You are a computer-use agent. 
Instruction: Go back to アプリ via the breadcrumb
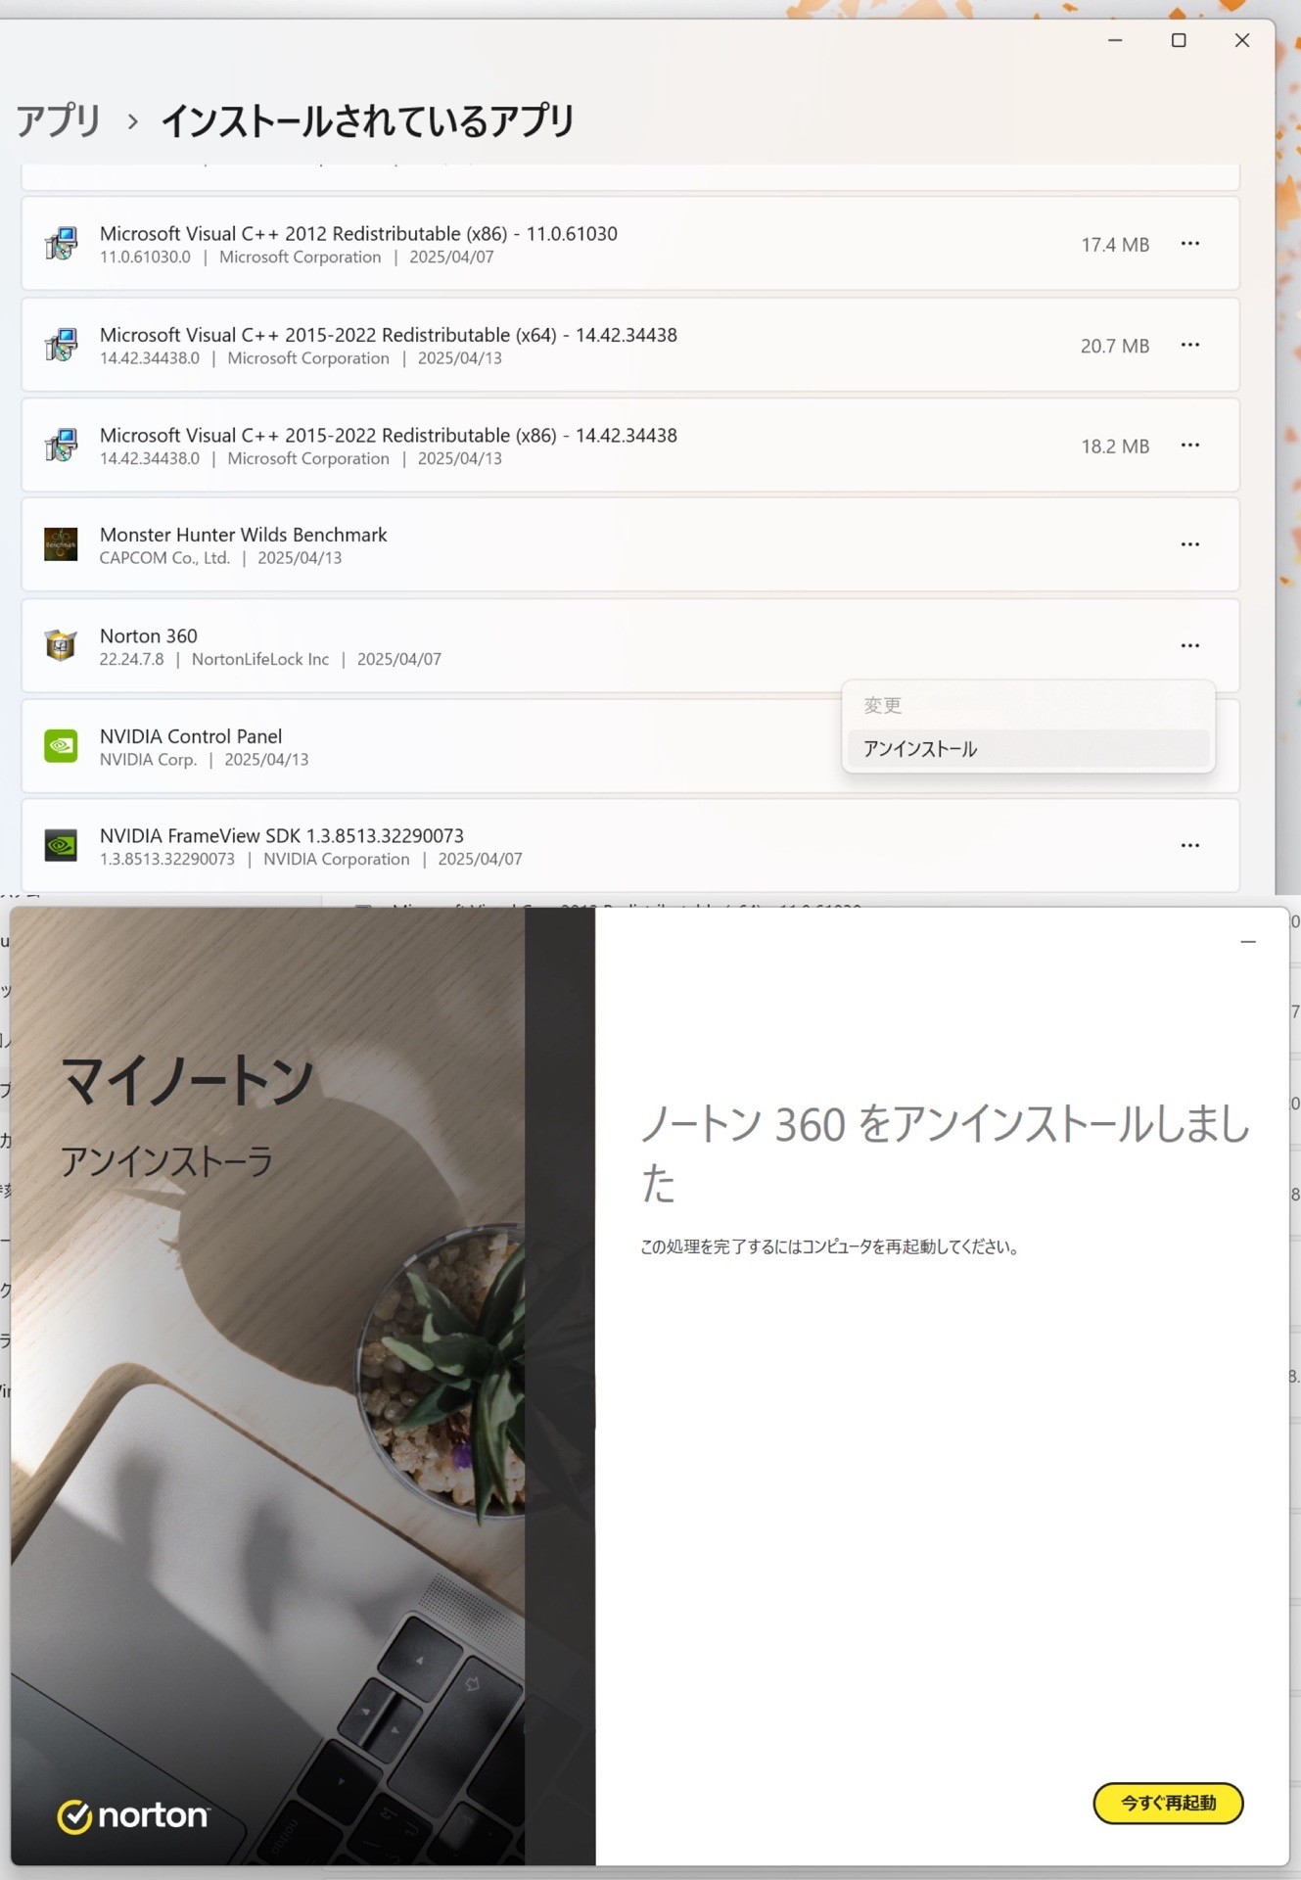[59, 120]
